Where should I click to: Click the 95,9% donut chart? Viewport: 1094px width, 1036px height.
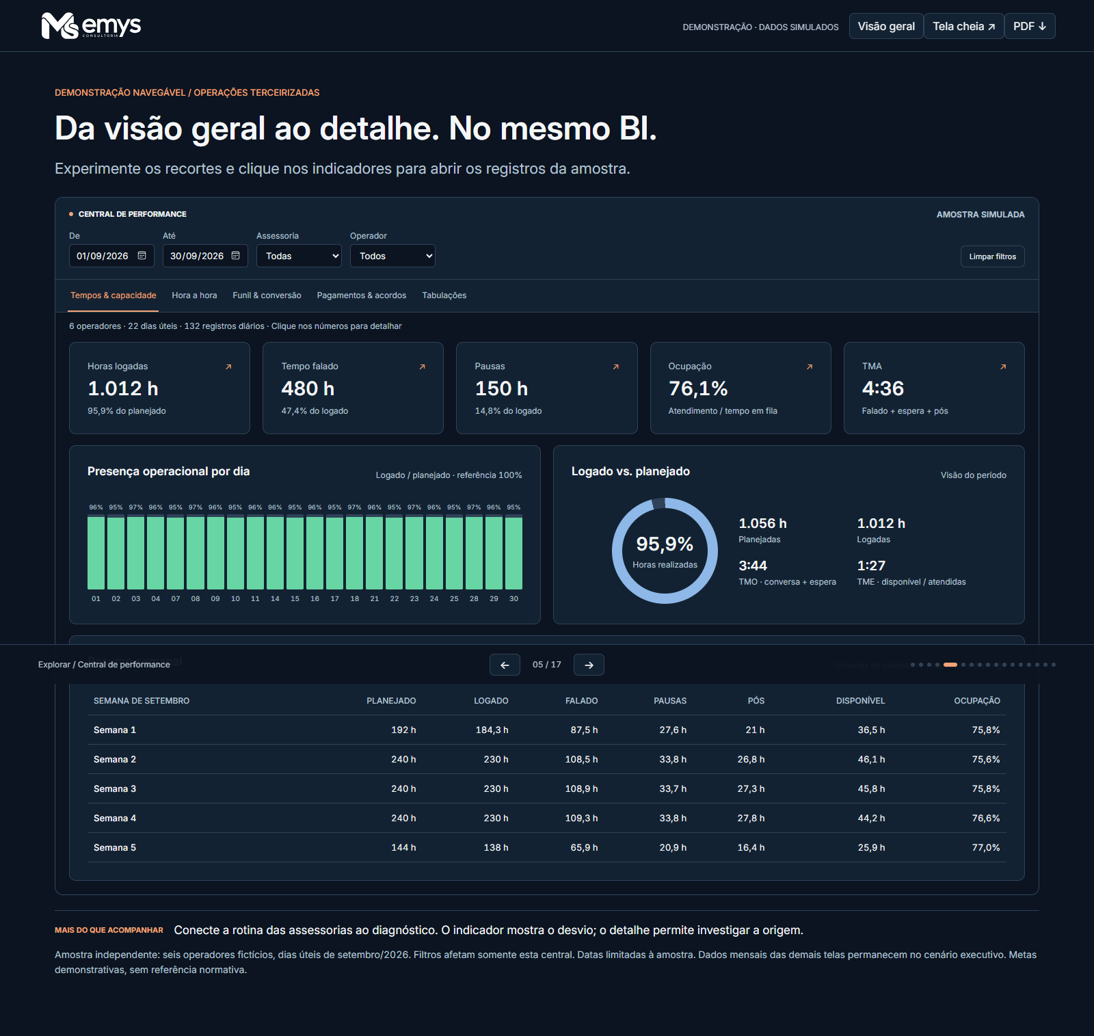tap(665, 550)
